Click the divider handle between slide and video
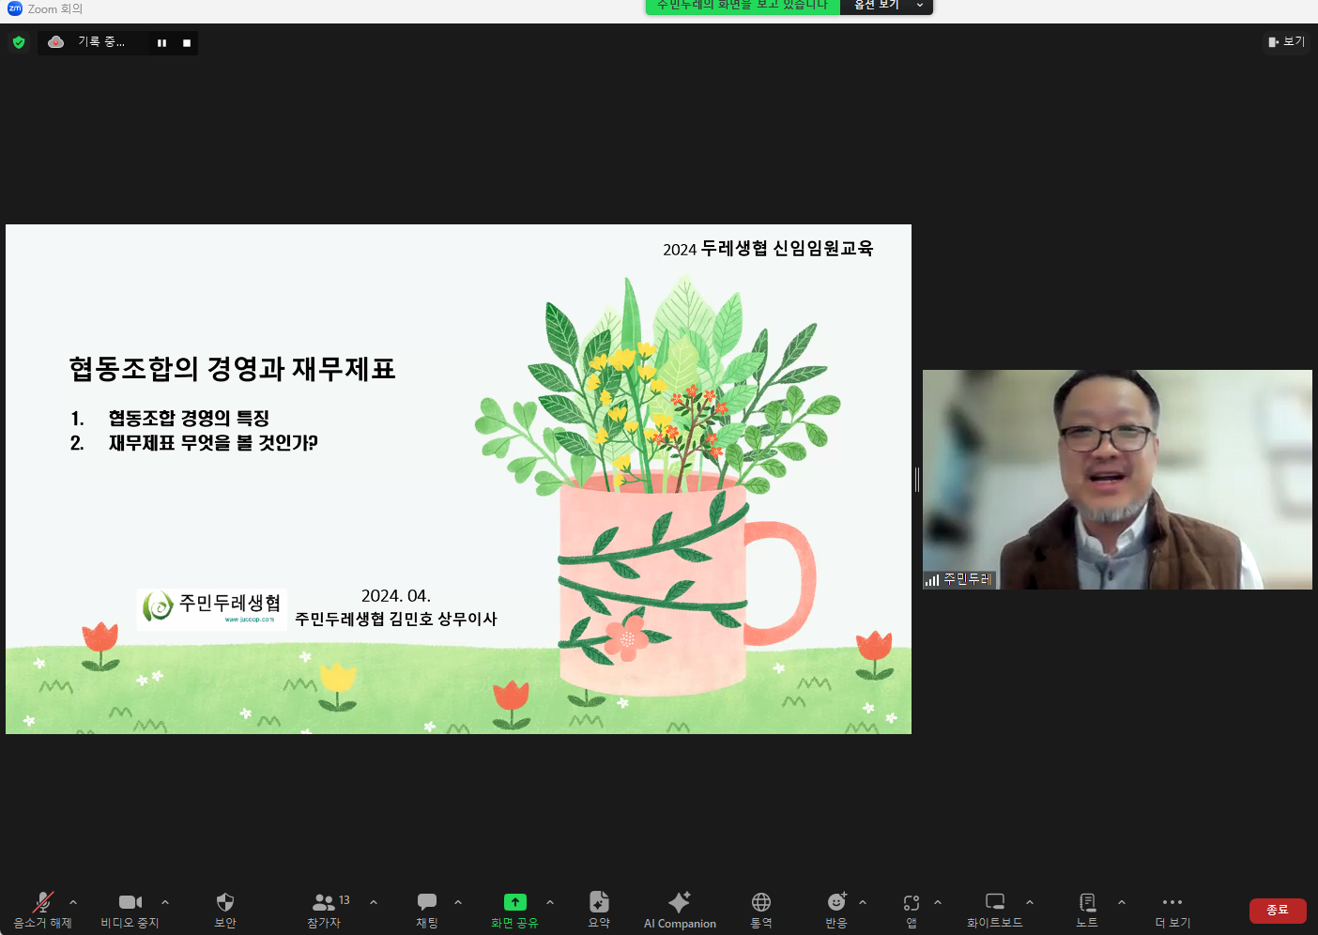 coord(917,480)
